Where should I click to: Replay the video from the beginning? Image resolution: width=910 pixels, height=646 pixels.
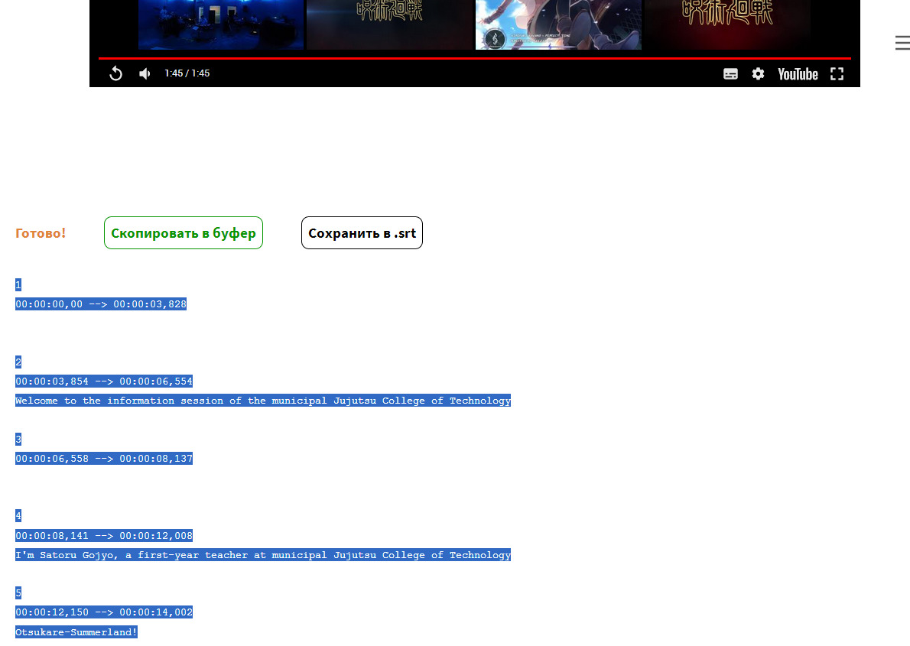click(116, 74)
